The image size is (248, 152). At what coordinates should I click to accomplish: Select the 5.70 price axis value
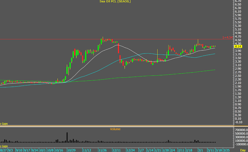[238, 19]
